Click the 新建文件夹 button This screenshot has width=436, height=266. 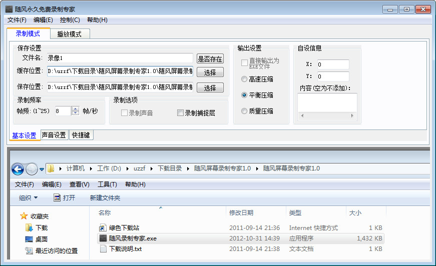[105, 197]
